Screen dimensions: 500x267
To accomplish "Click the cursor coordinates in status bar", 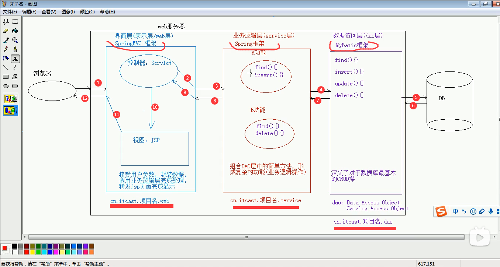I will click(x=427, y=264).
